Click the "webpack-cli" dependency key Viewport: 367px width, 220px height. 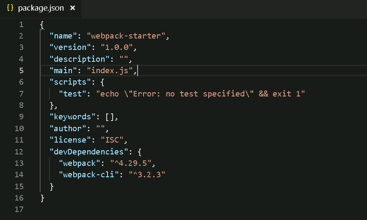click(86, 174)
